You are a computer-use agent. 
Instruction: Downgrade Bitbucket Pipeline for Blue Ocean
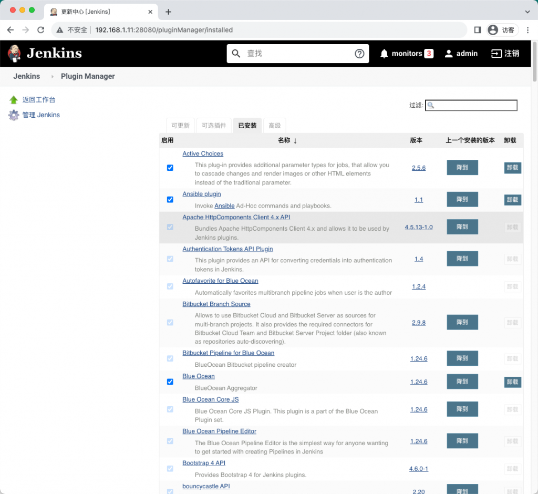point(462,358)
